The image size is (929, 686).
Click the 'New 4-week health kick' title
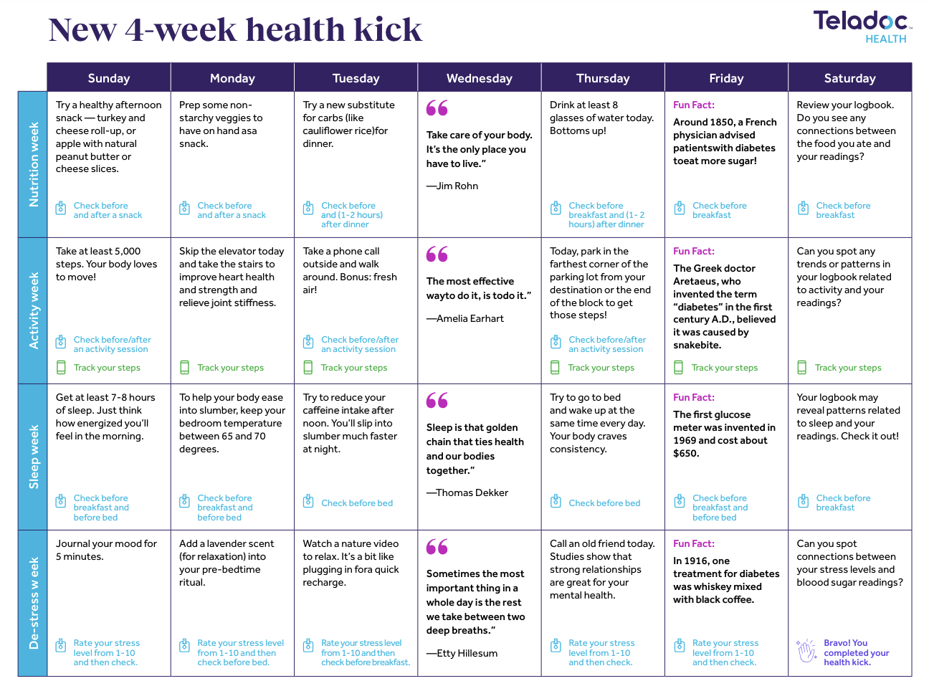(235, 30)
